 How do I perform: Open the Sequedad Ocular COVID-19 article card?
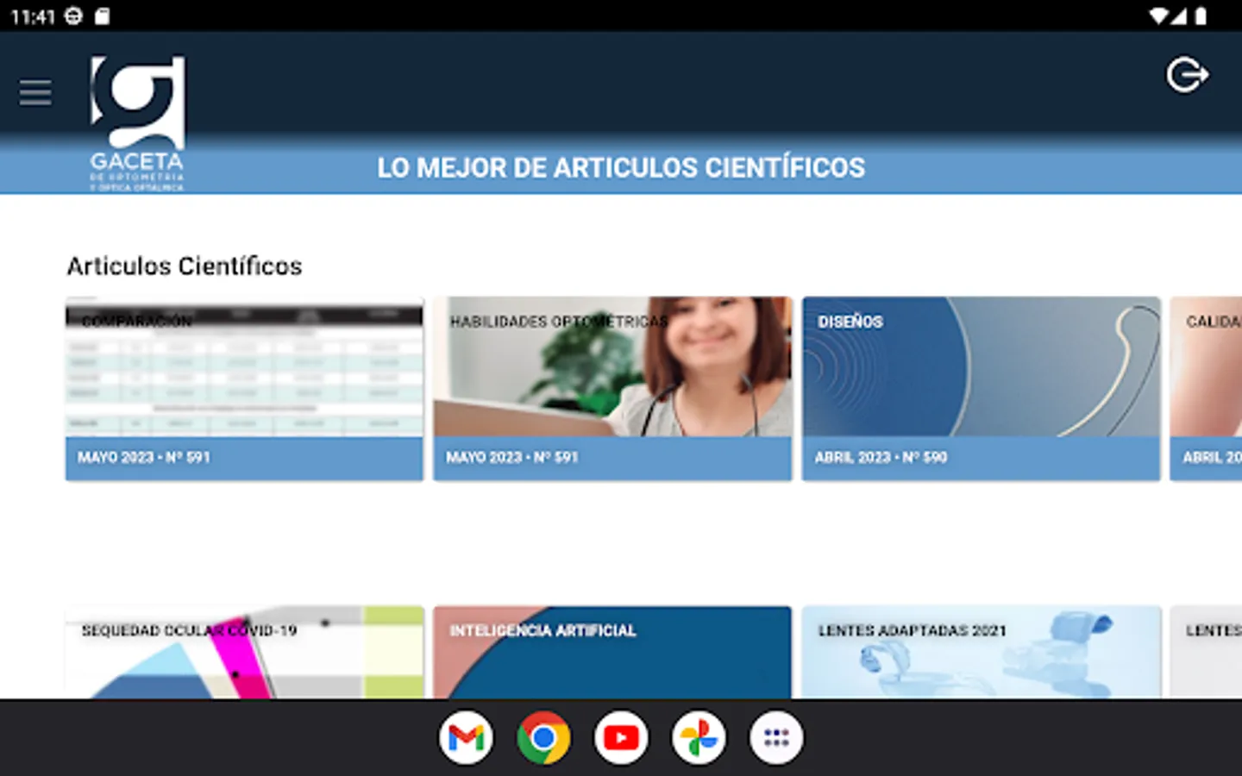[244, 652]
